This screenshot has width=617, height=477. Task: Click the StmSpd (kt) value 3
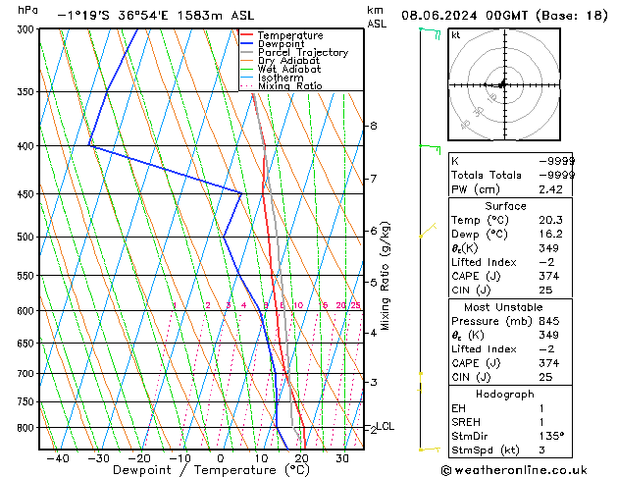(541, 450)
